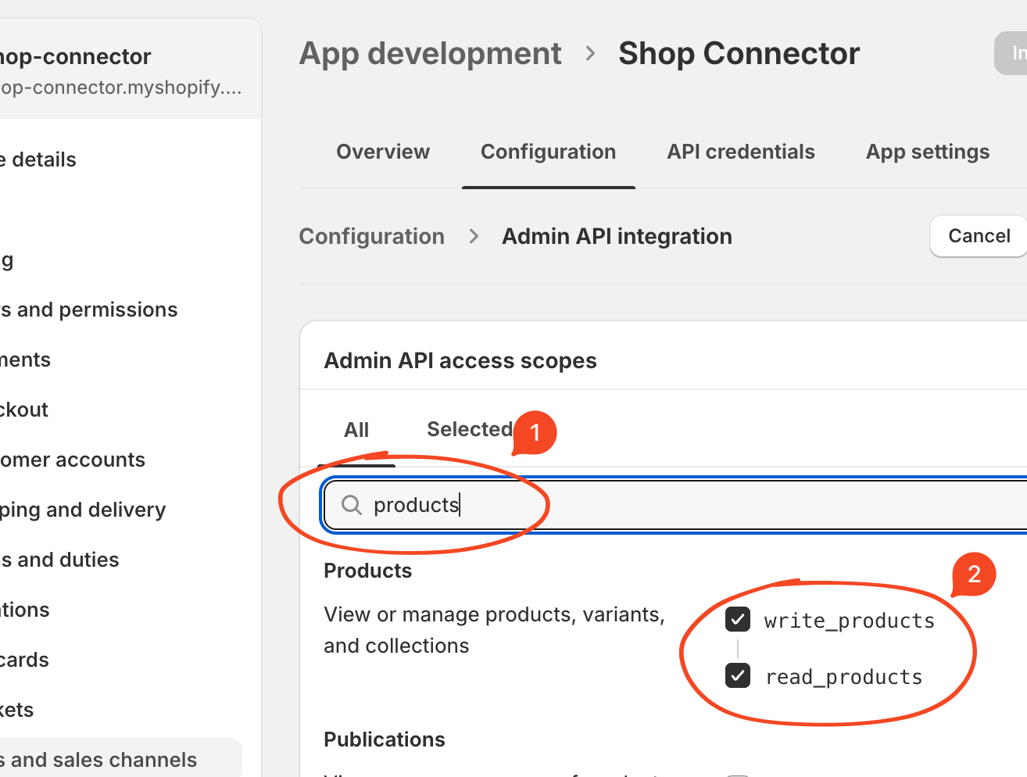
Task: Click the Admin API access scopes heading
Action: pos(460,360)
